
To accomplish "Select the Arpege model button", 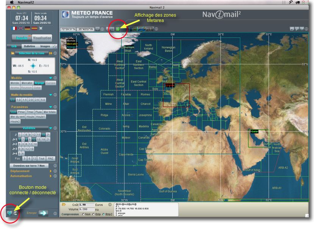I will (39, 83).
